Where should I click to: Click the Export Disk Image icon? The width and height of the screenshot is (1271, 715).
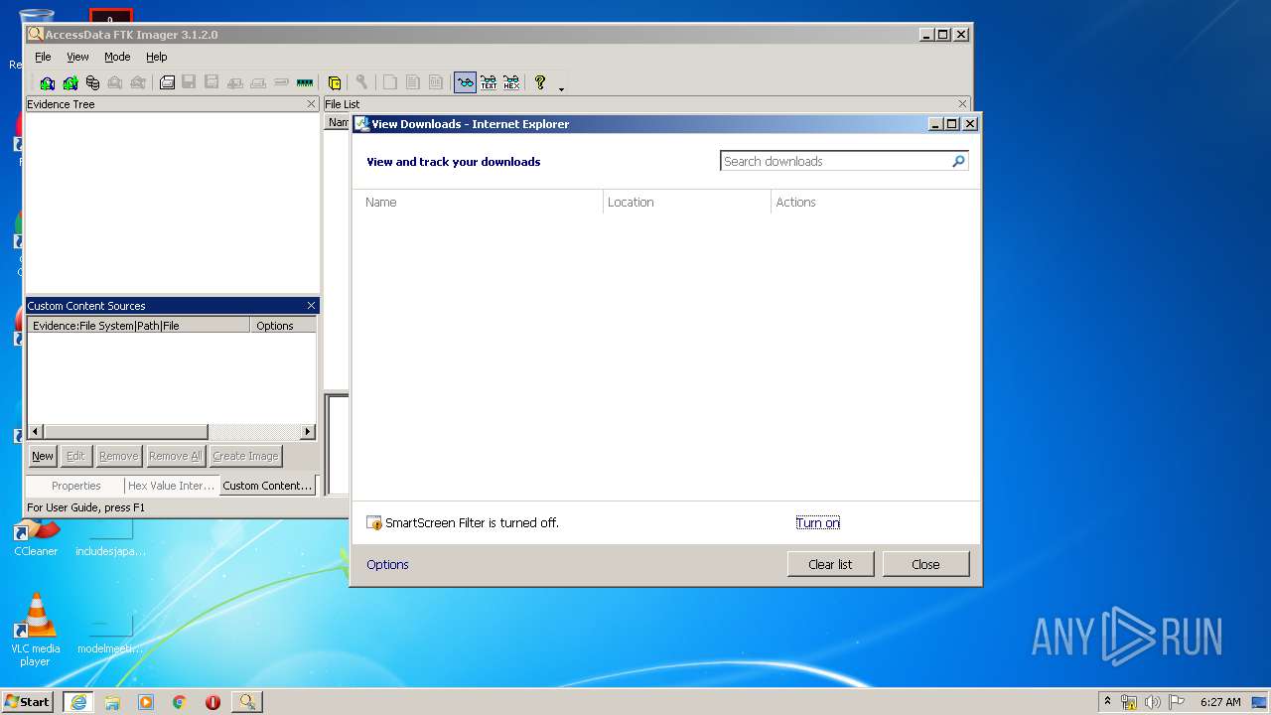point(189,82)
